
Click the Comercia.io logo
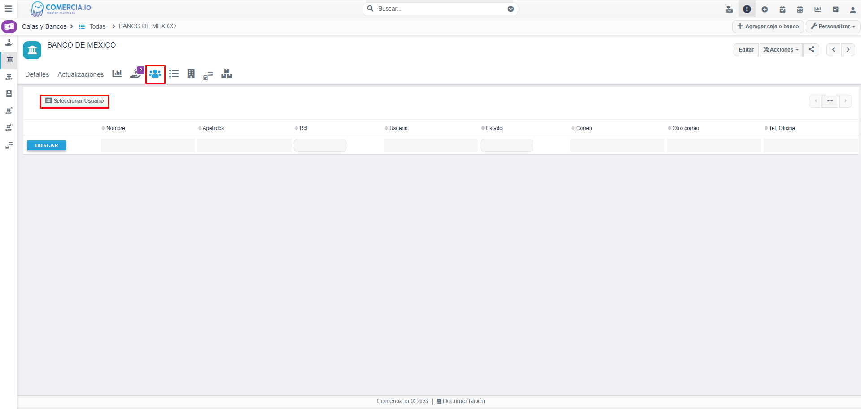(61, 9)
